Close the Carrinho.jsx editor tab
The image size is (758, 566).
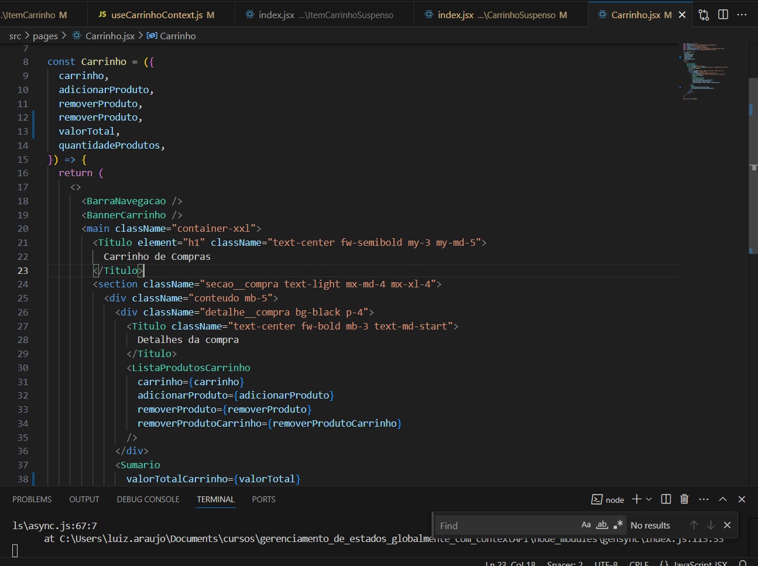tap(682, 15)
